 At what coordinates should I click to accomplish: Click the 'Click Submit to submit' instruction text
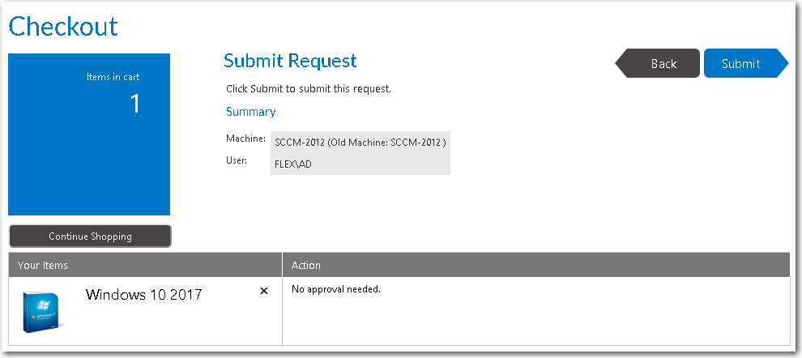point(309,88)
